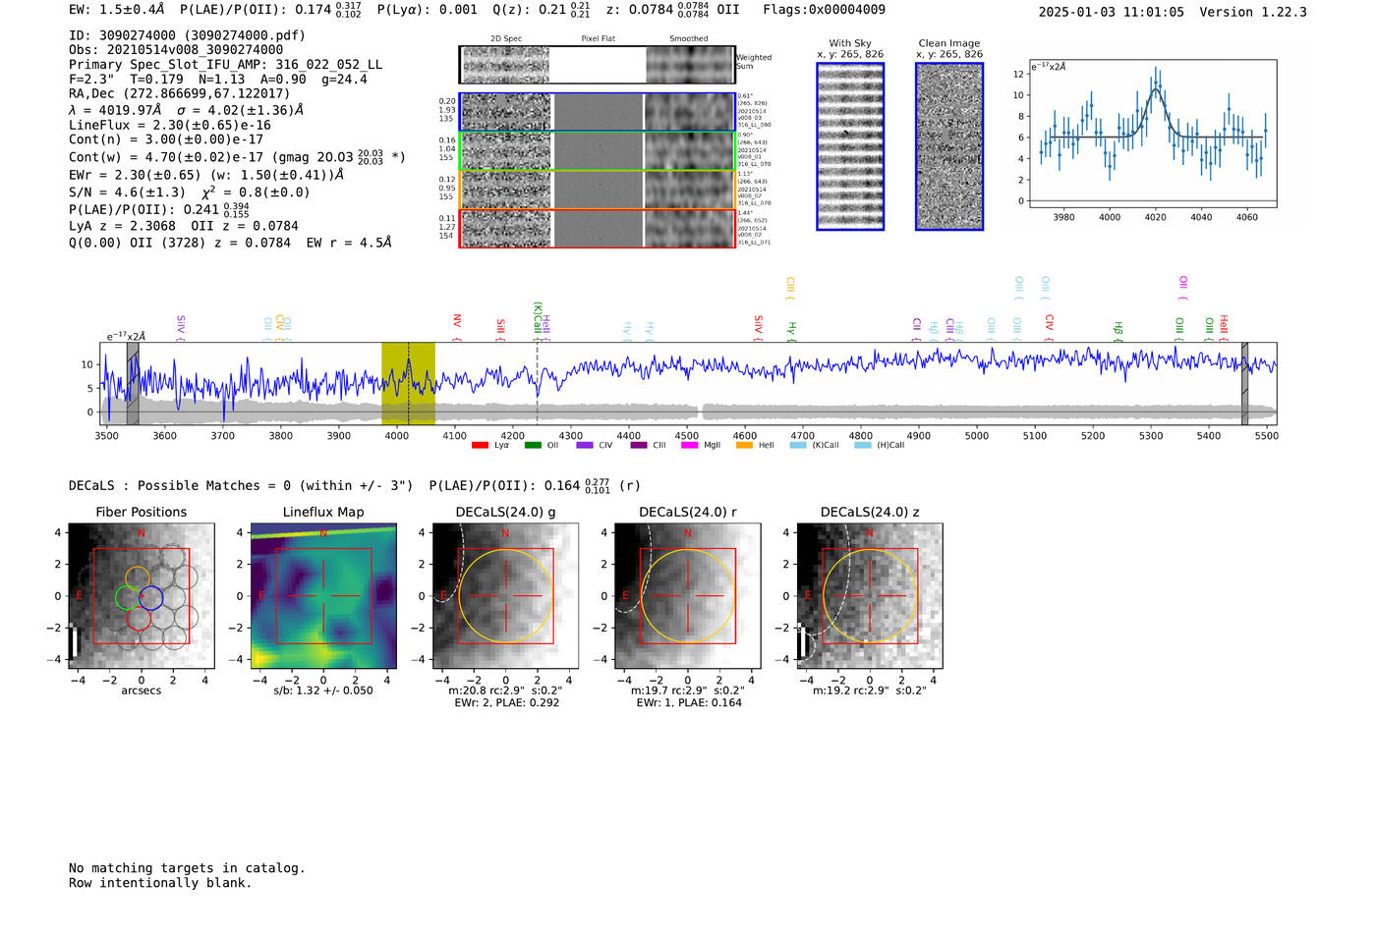Click the orange fiber circle in Fiber Positions
The height and width of the screenshot is (936, 1376).
[139, 578]
